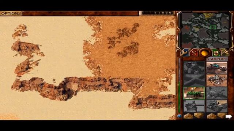This screenshot has width=234, height=131.
Task: Activate the dollar-sign Sell mode icon
Action: 193,53
